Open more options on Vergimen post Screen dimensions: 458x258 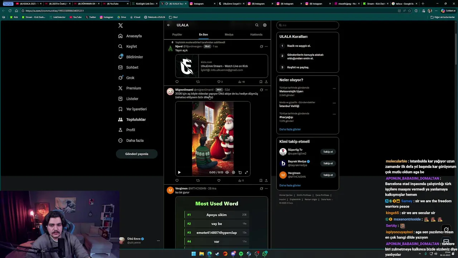(x=266, y=188)
